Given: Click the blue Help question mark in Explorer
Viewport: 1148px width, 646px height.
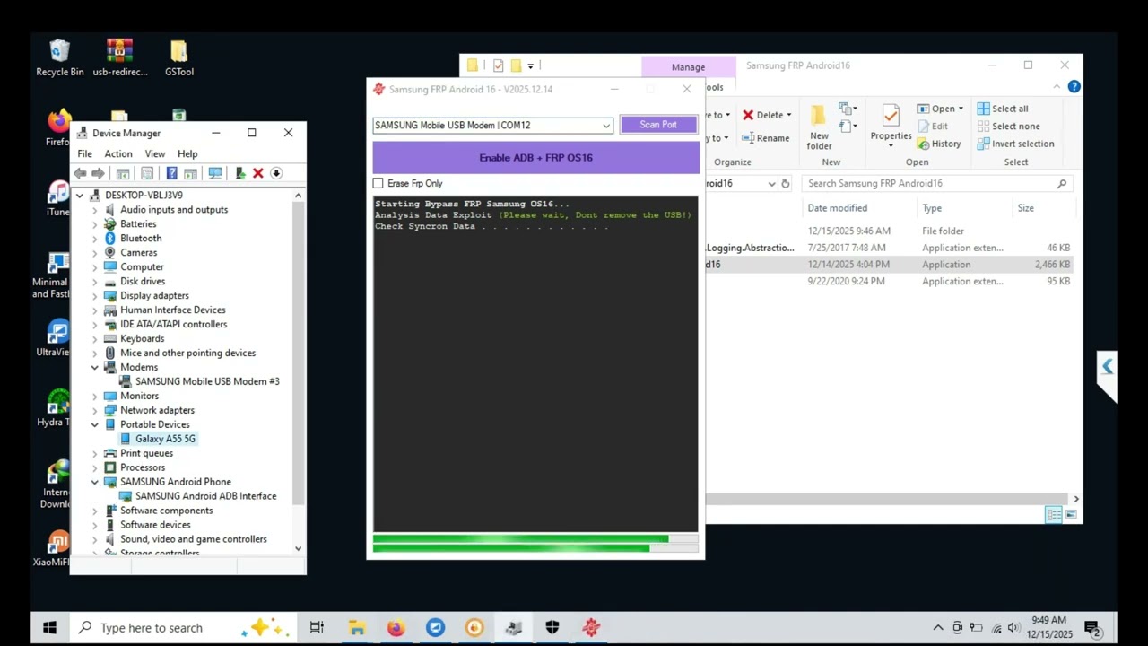Looking at the screenshot, I should pos(1074,87).
